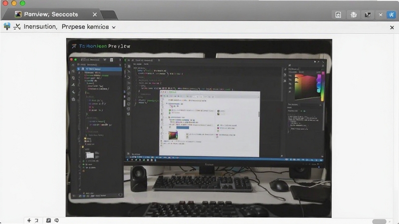Click the green maximize window button
399x224 pixels.
(x=22, y=3)
